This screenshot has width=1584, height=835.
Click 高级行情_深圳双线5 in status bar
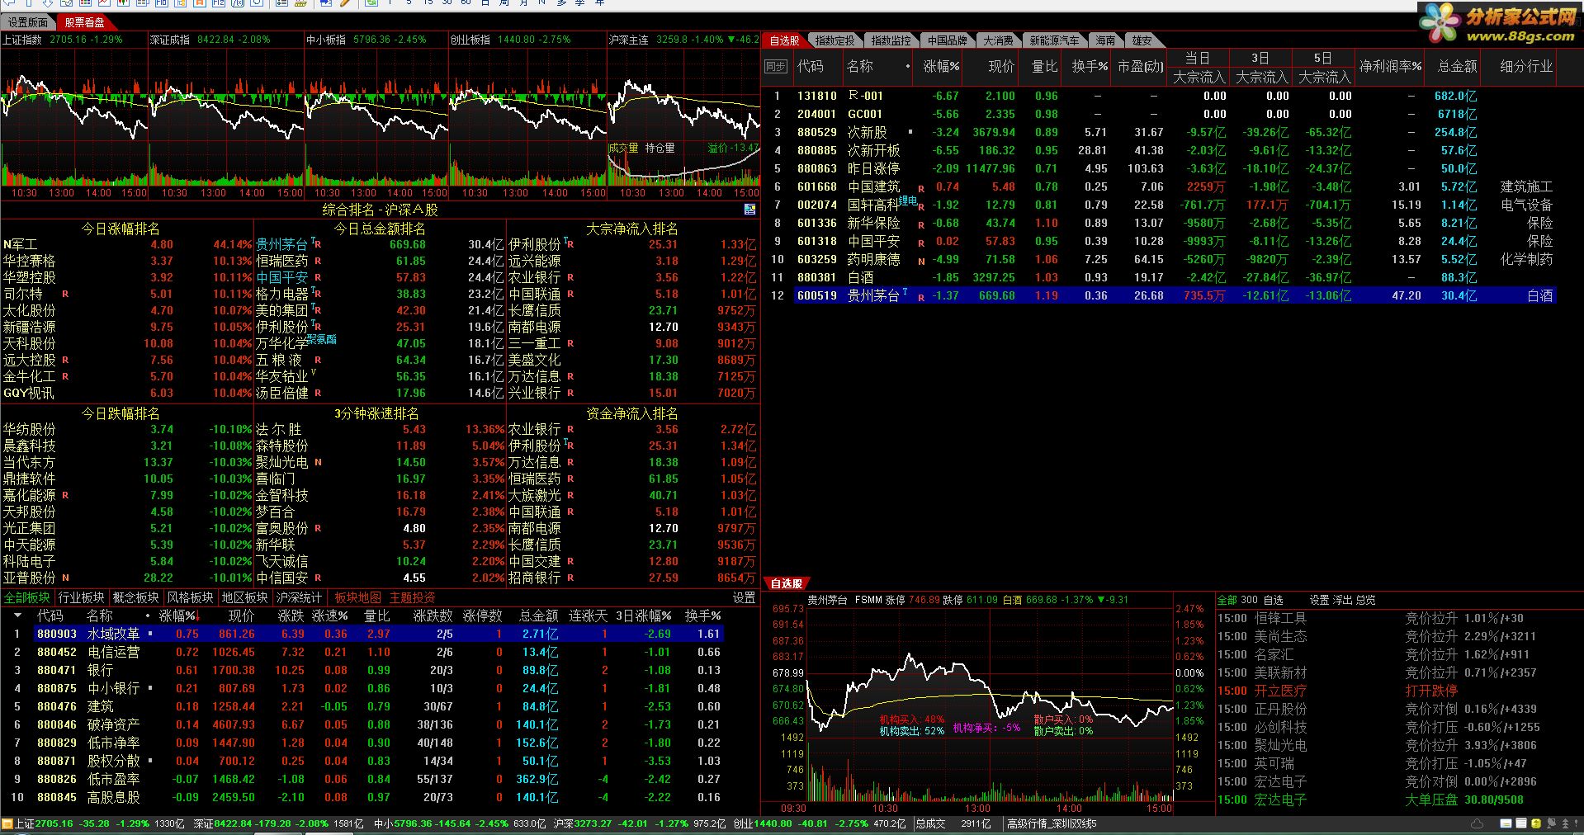pos(1052,823)
